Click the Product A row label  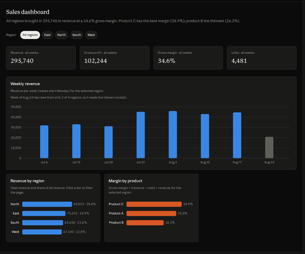tap(116, 213)
